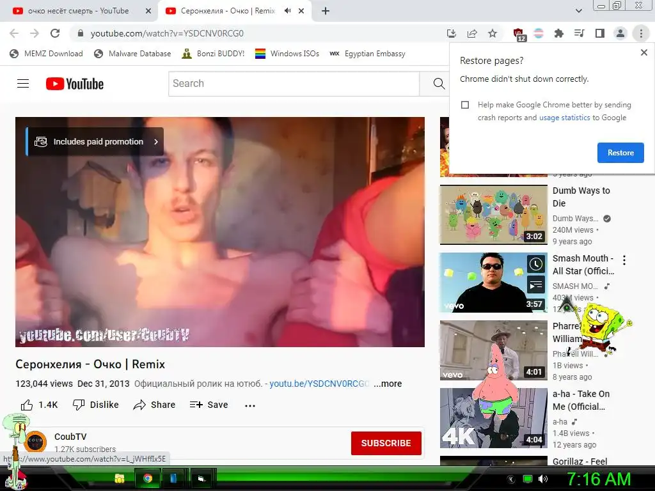This screenshot has width=655, height=491.
Task: Open CoubTV channel avatar
Action: click(x=36, y=442)
